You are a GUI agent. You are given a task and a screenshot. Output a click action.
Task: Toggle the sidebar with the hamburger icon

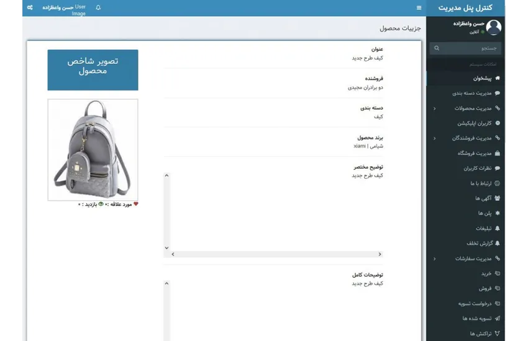click(x=419, y=7)
